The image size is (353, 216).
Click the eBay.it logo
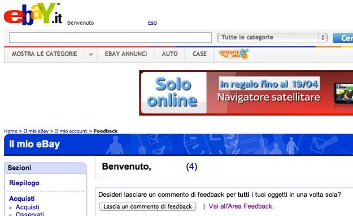pyautogui.click(x=33, y=14)
